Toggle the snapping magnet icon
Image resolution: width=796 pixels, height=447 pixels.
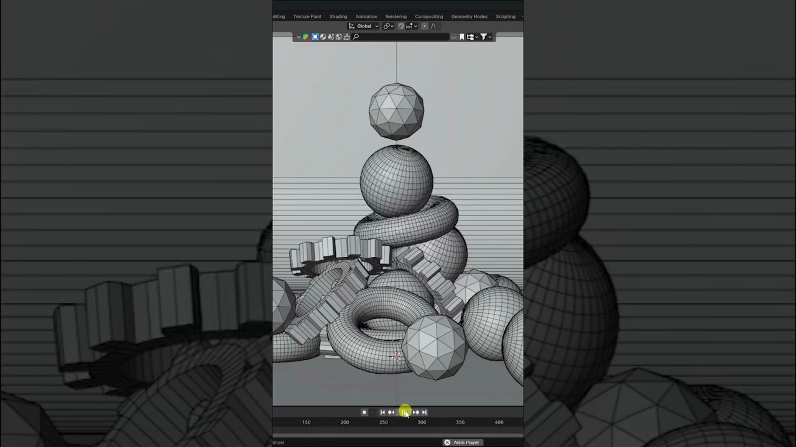click(x=401, y=26)
